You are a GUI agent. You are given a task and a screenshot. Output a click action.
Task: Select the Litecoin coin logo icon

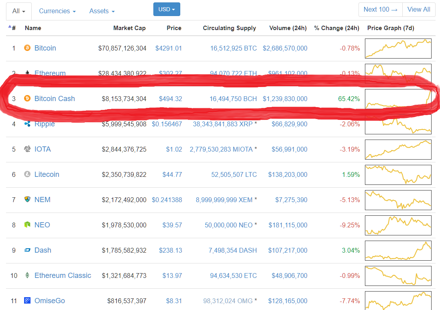[x=27, y=174]
